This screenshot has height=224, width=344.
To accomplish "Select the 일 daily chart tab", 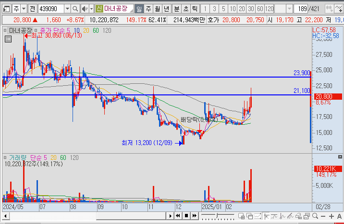I will click(139, 9).
